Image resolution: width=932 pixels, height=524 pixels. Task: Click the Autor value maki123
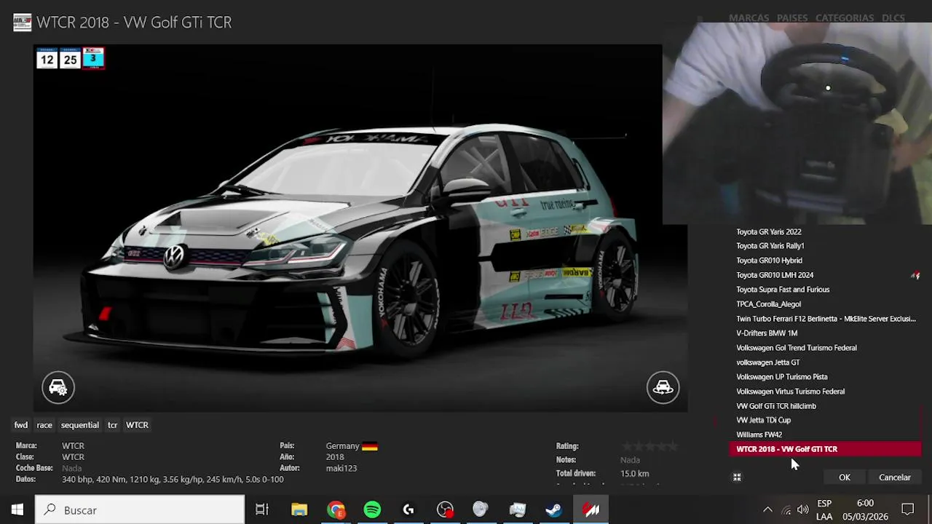click(341, 469)
